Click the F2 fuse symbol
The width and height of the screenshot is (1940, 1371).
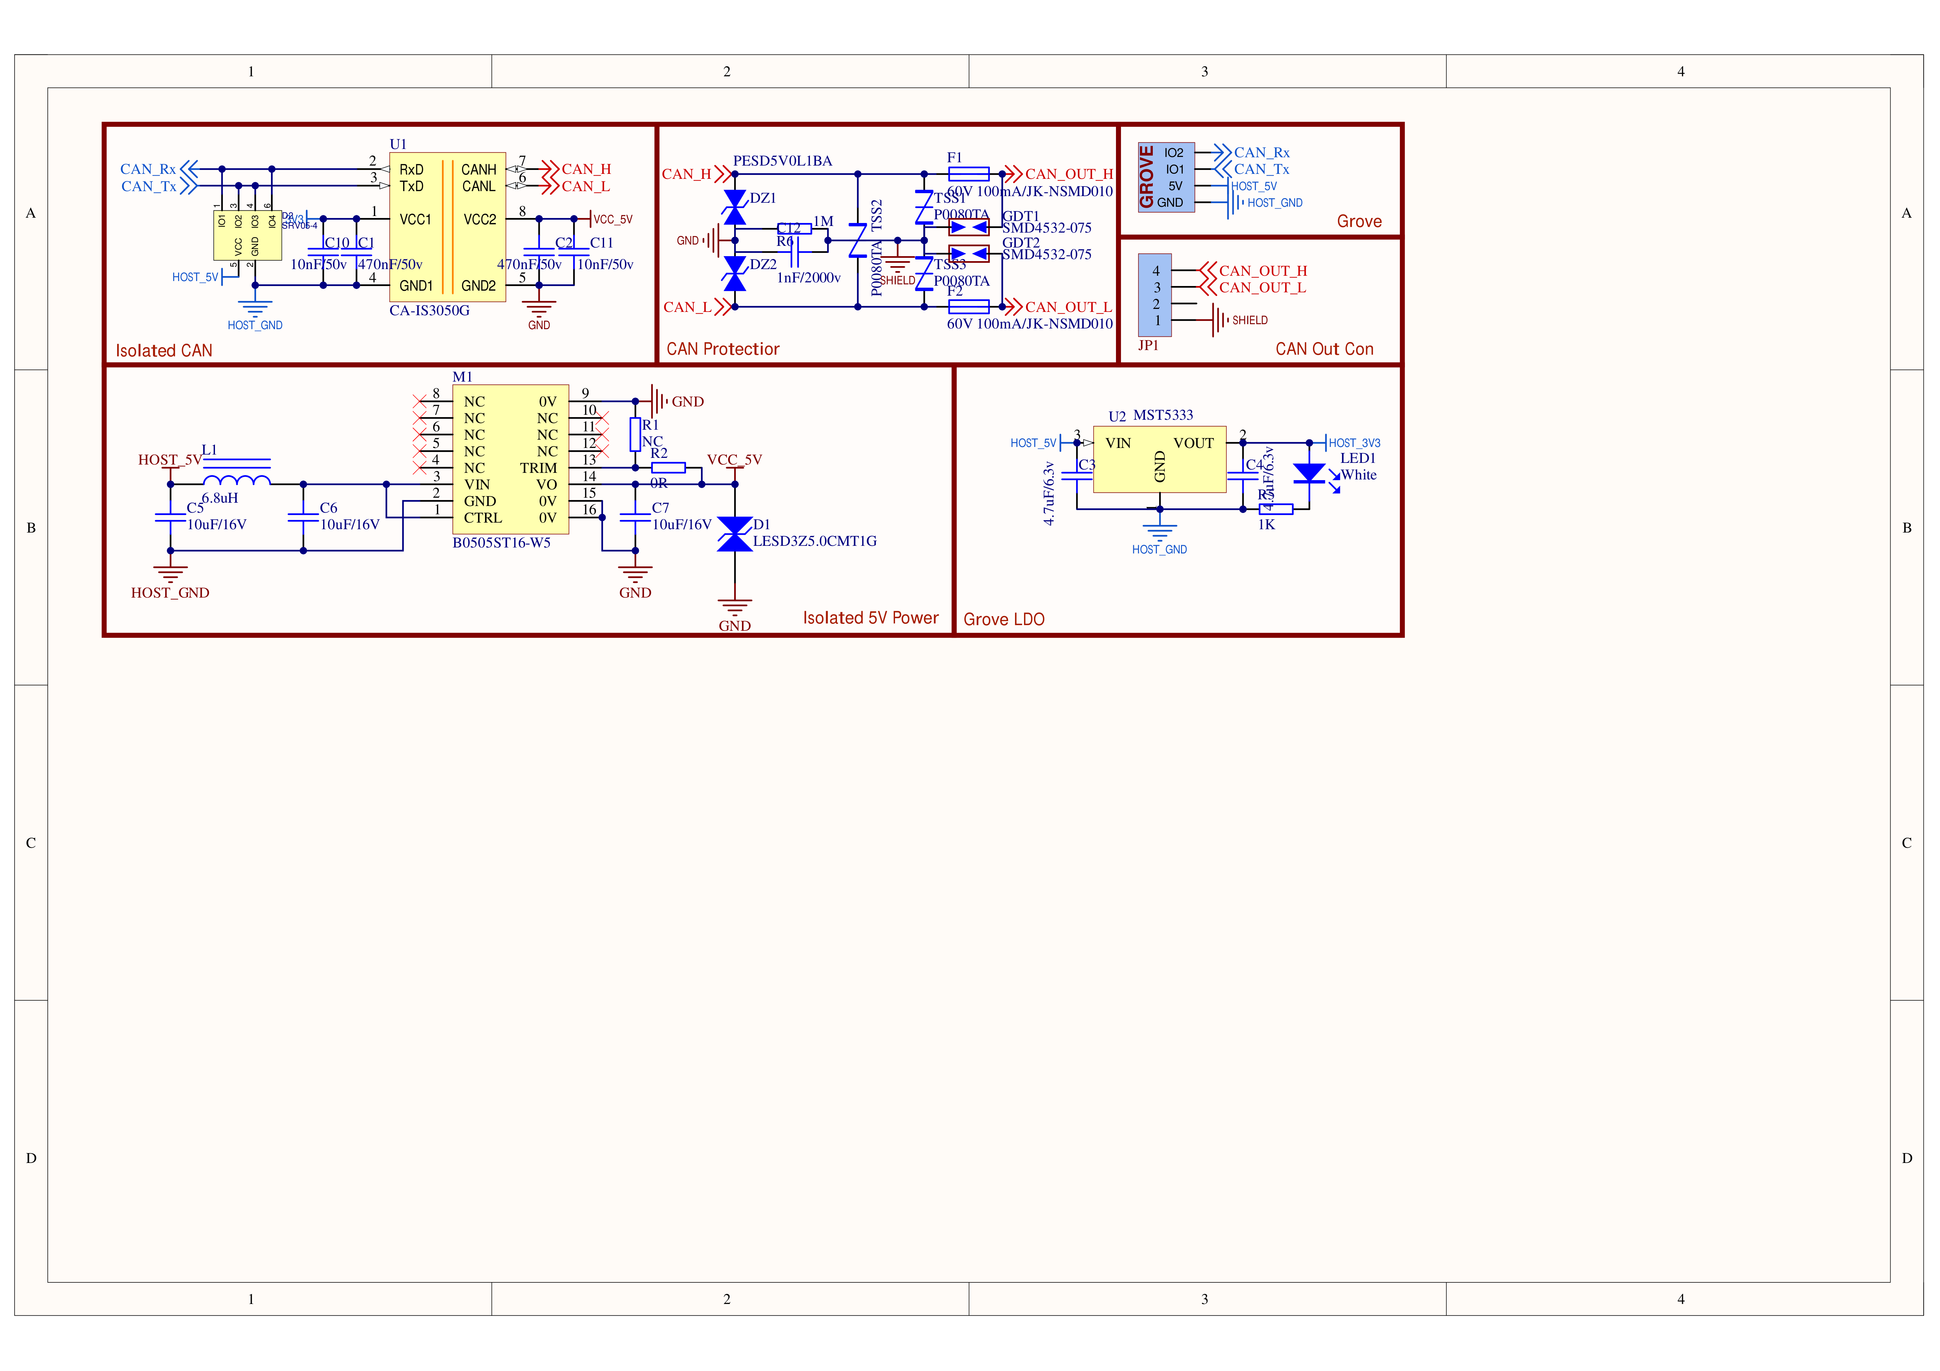968,307
